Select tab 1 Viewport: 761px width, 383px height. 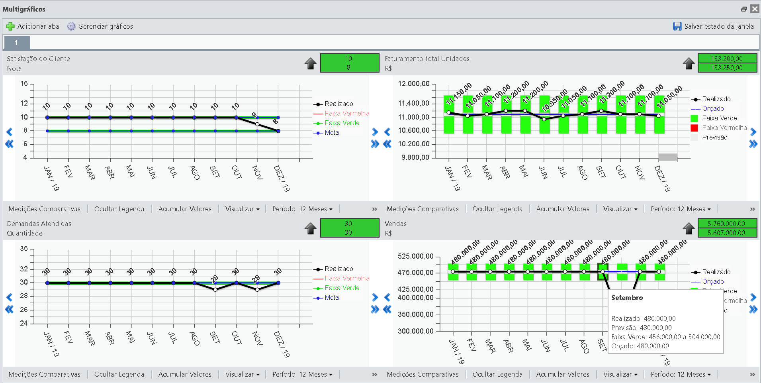16,43
